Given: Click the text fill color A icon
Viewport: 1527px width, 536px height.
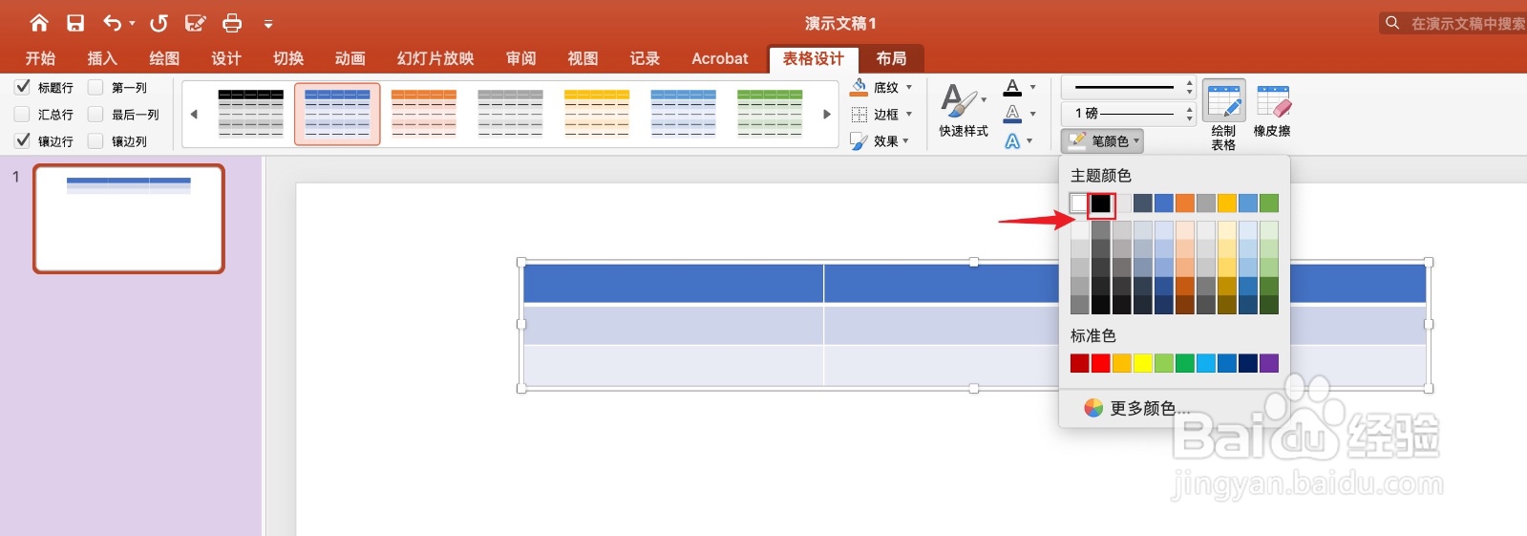Looking at the screenshot, I should click(1012, 88).
